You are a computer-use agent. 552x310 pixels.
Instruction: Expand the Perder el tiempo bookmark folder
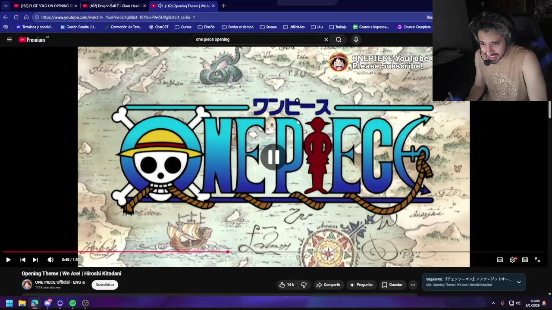coord(238,27)
